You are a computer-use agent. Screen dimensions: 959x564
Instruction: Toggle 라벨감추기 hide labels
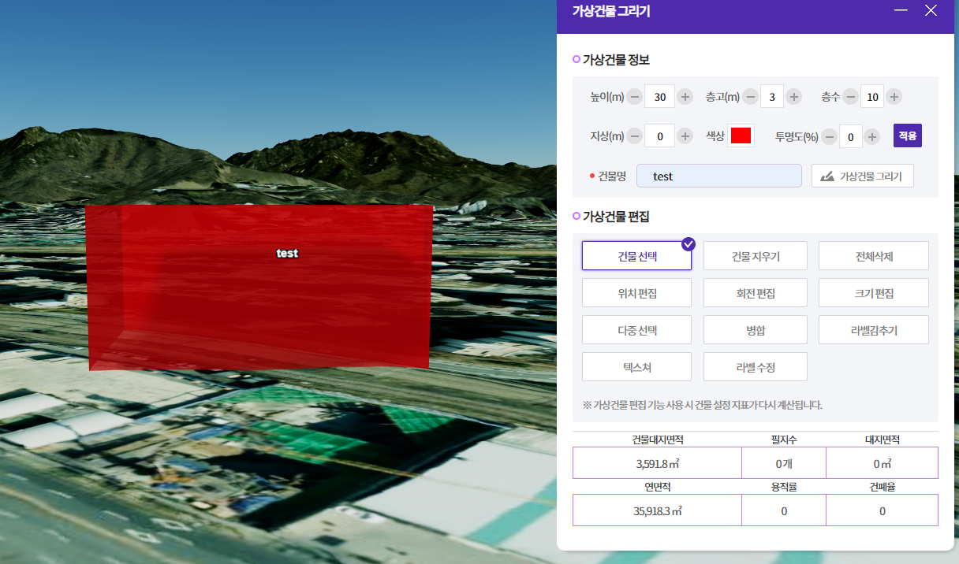(x=874, y=330)
